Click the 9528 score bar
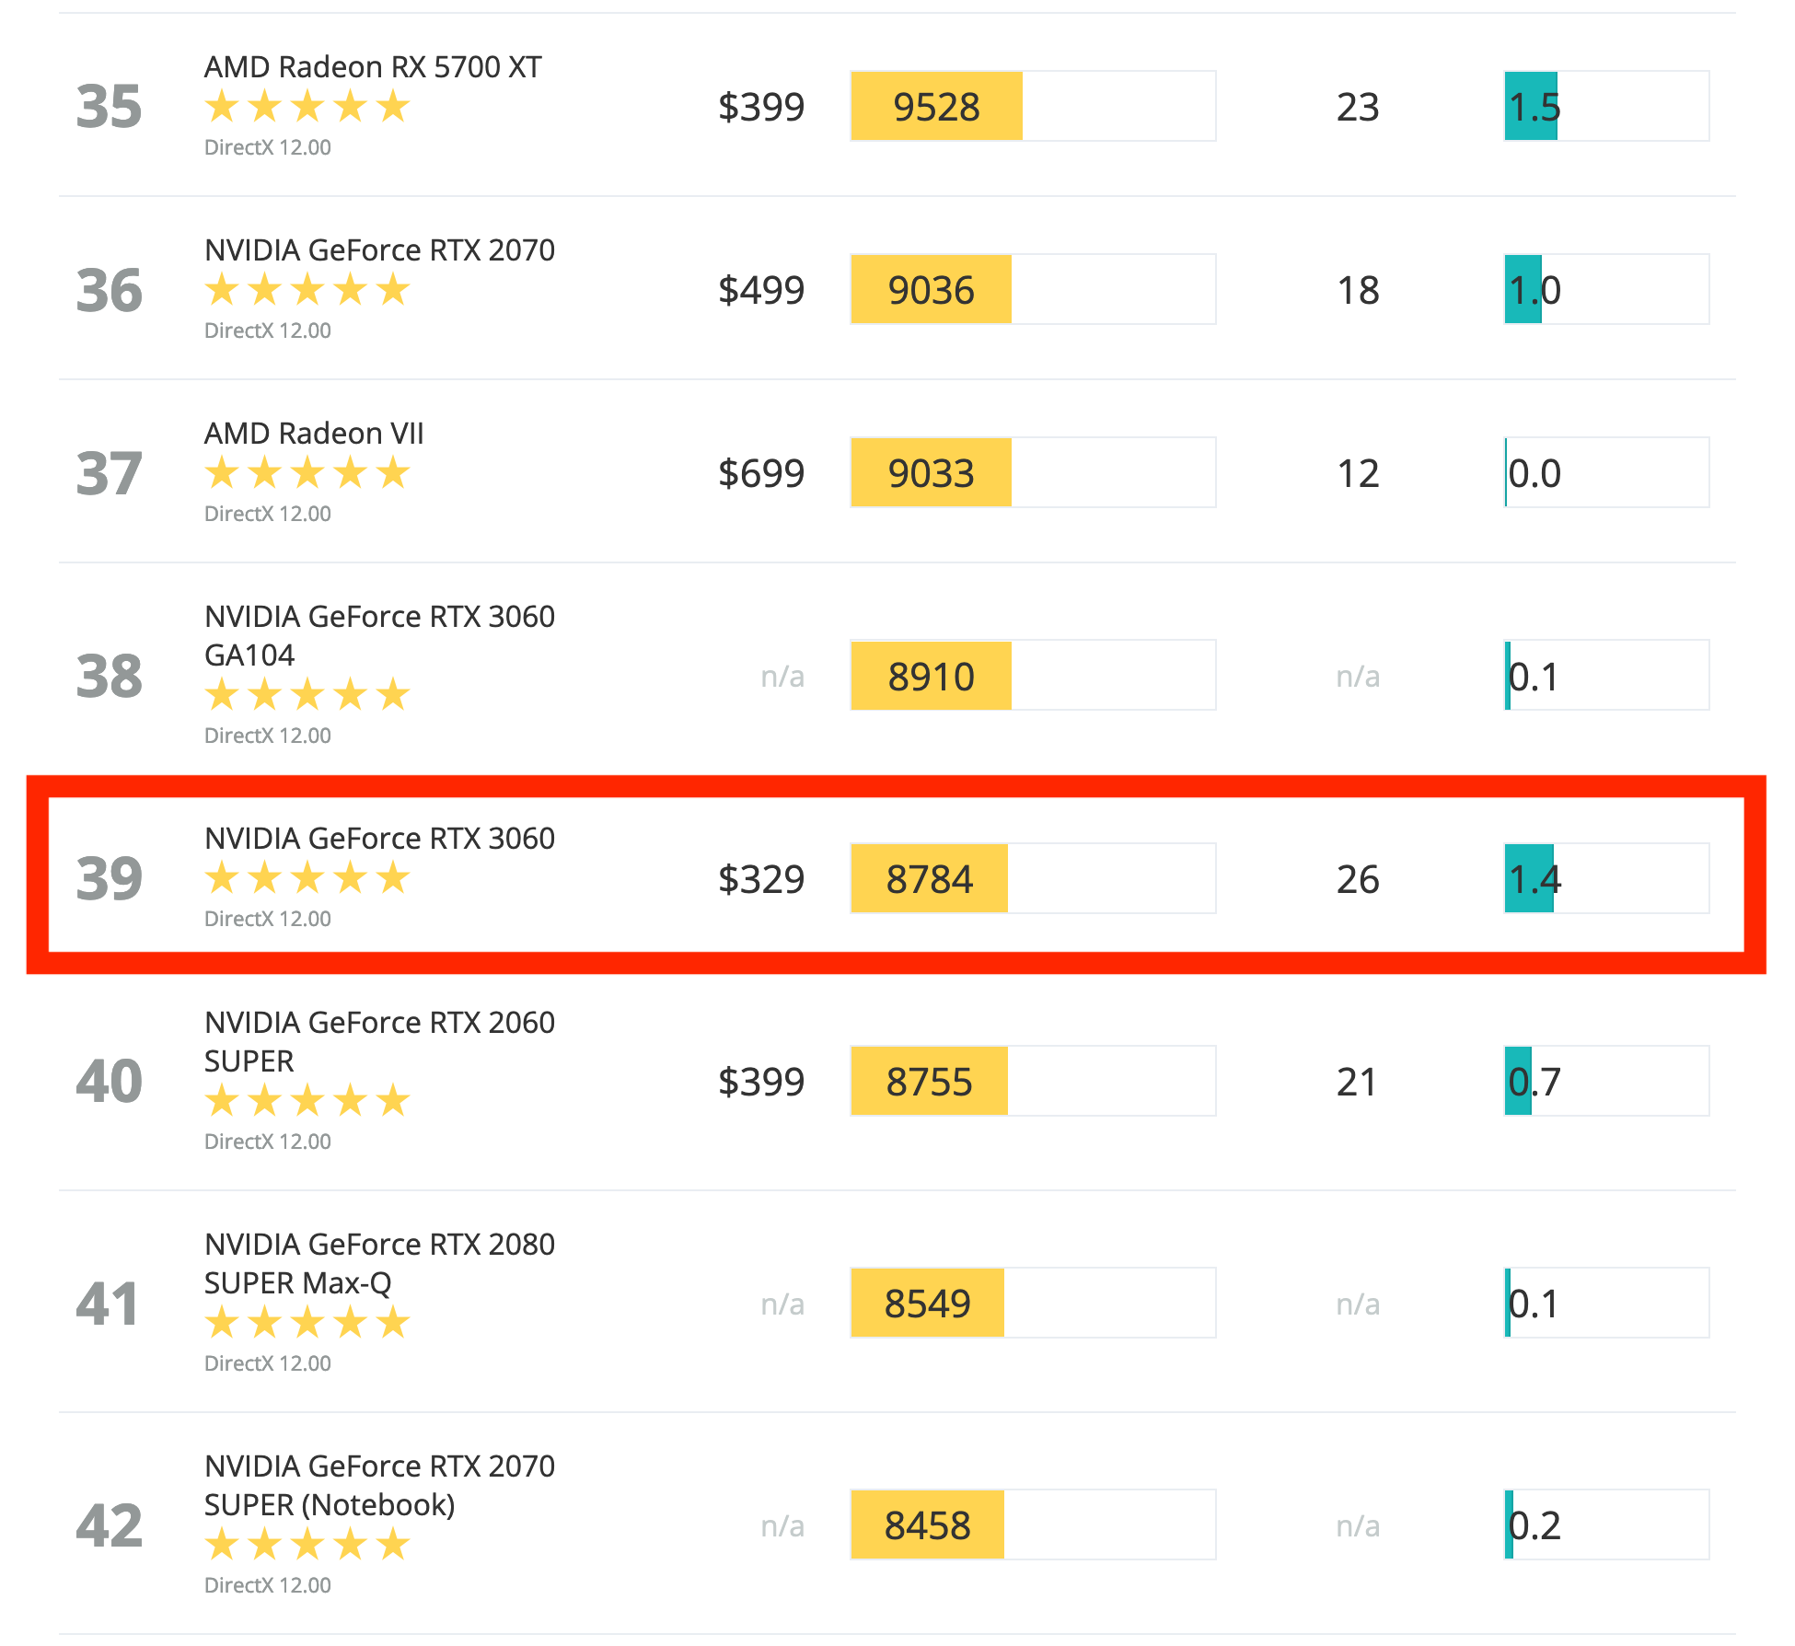The image size is (1795, 1646). [x=1033, y=106]
